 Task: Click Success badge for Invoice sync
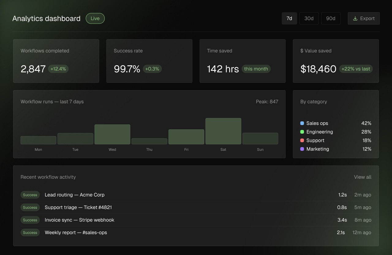click(30, 220)
